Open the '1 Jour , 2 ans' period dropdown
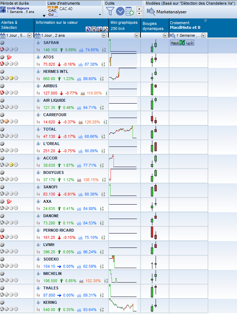Viewport: 237px width, 315px height. [104, 36]
